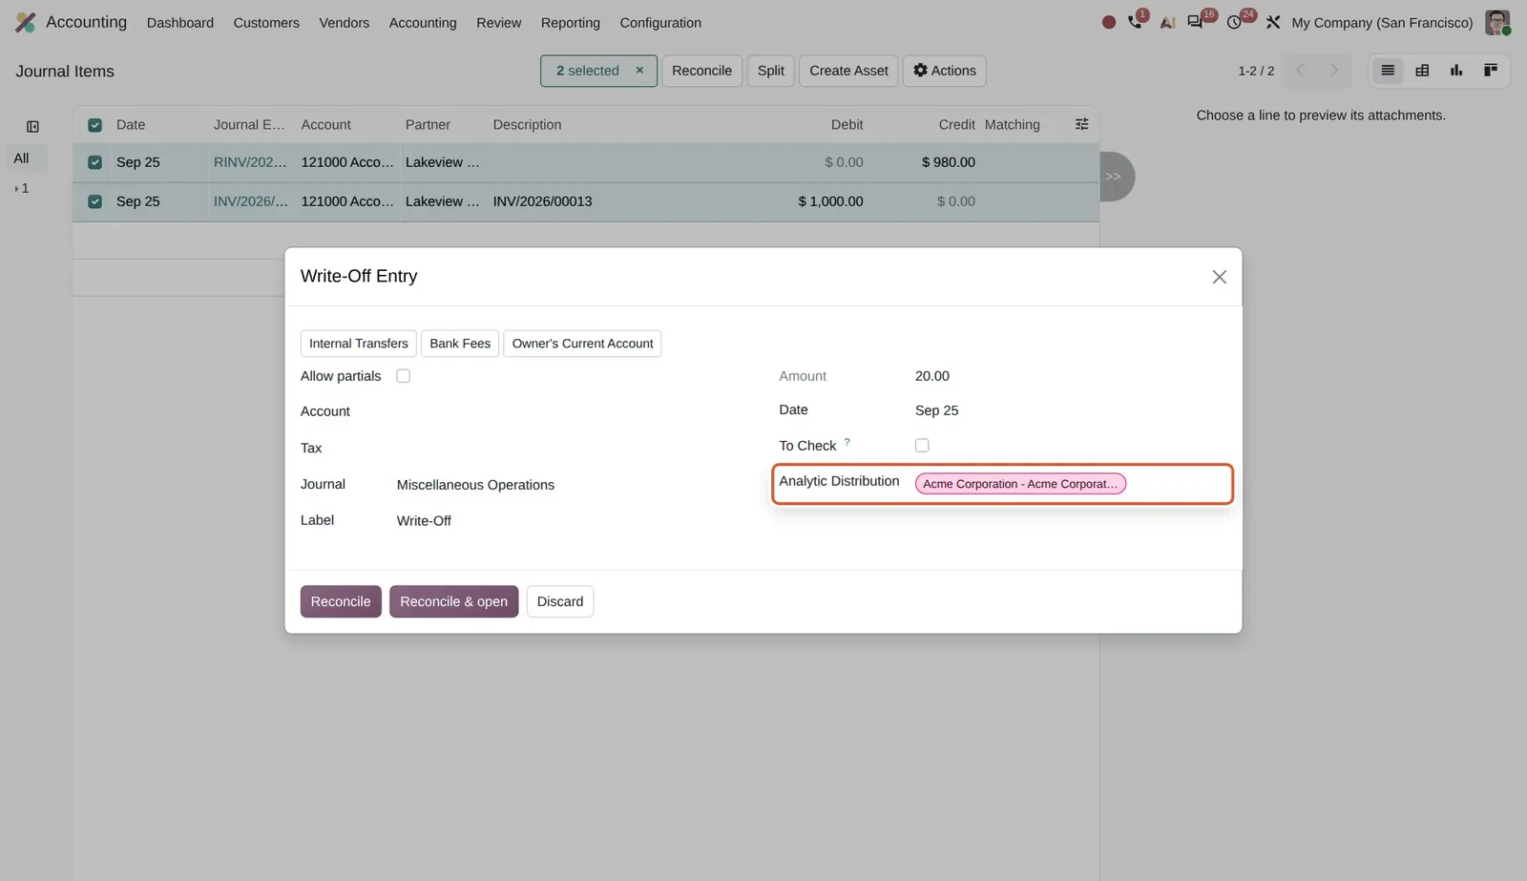Image resolution: width=1527 pixels, height=881 pixels.
Task: Open the Configuration menu
Action: pyautogui.click(x=660, y=22)
